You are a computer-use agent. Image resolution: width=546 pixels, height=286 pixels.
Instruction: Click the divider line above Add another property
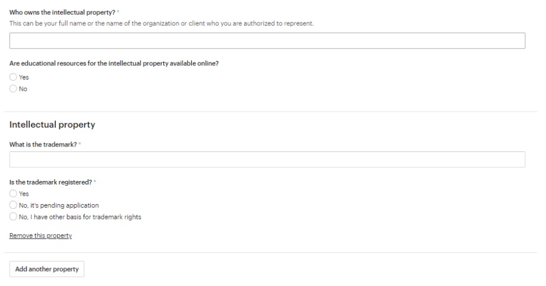[x=270, y=253]
